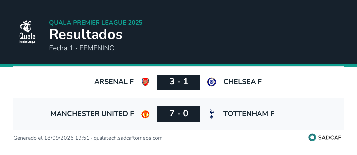357x155 pixels.
Task: Click the TOTTENHAM F team name
Action: click(x=249, y=114)
